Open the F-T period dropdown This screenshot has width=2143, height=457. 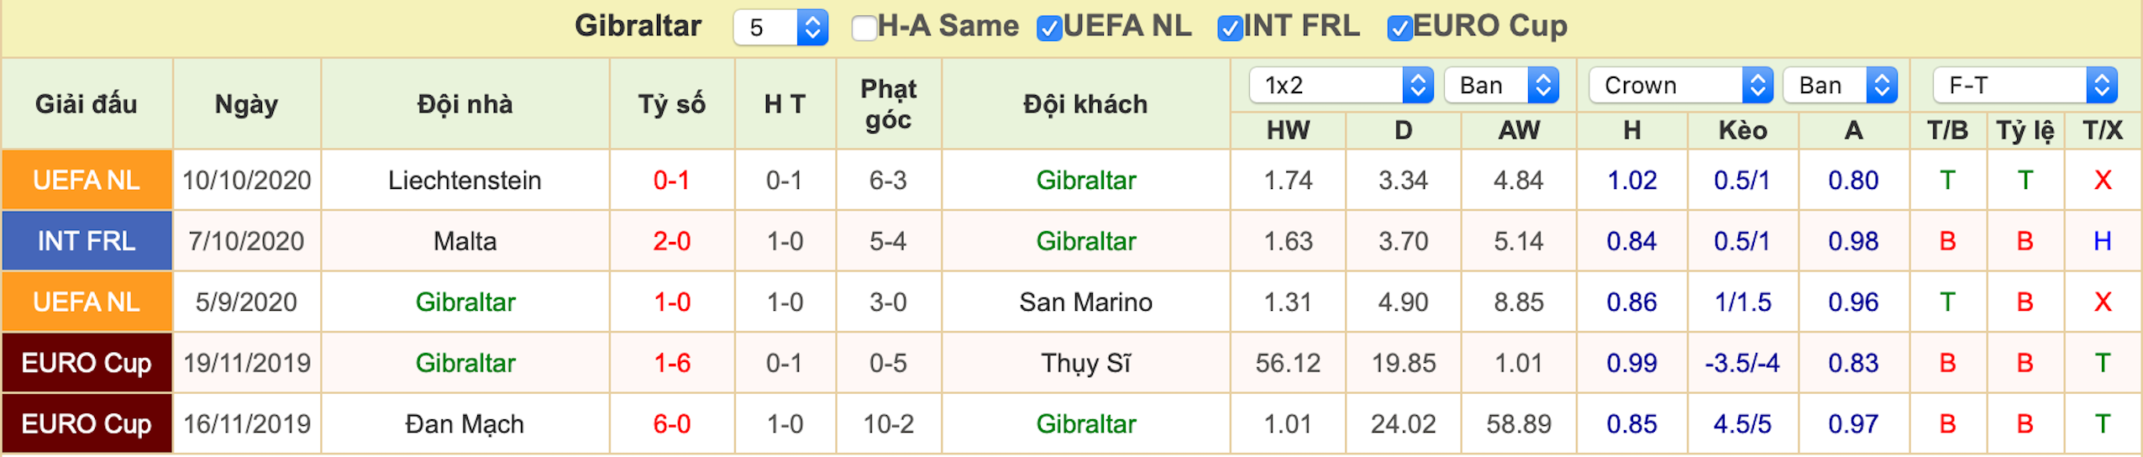click(x=2025, y=85)
